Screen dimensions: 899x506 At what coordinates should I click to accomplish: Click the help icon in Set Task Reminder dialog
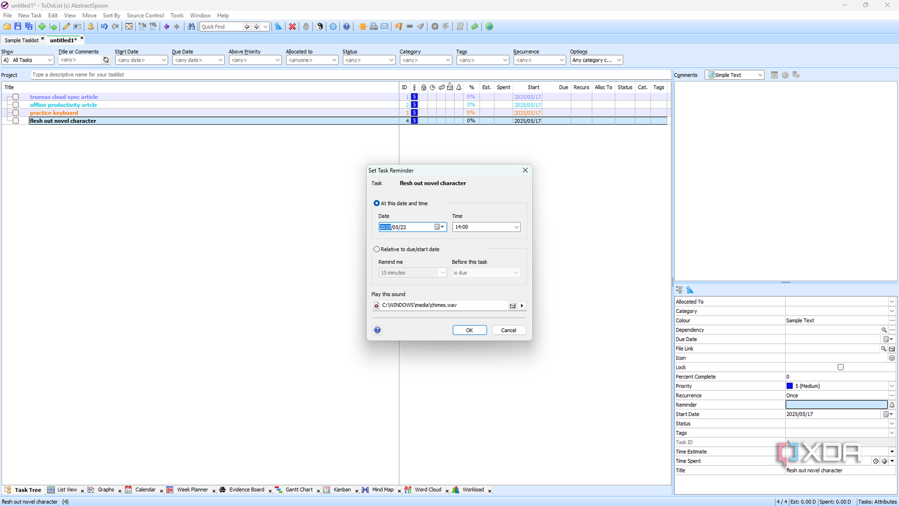(378, 330)
